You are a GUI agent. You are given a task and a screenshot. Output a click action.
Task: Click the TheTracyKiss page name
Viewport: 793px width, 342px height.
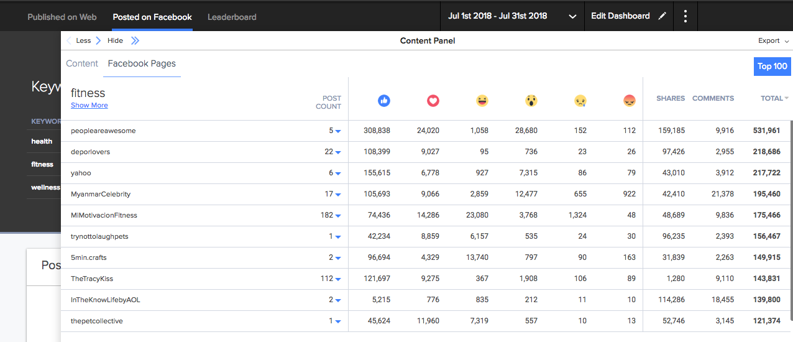pyautogui.click(x=92, y=279)
